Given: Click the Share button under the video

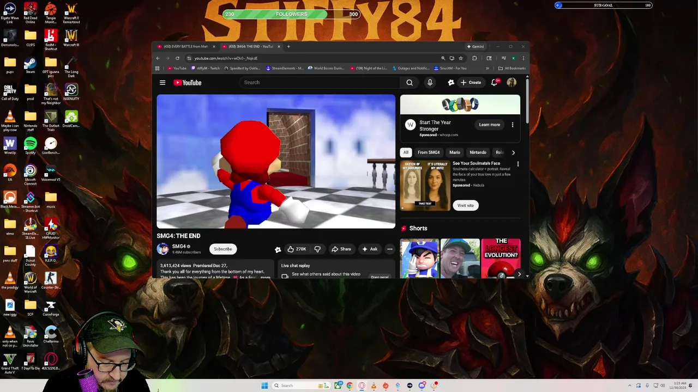Looking at the screenshot, I should [341, 249].
